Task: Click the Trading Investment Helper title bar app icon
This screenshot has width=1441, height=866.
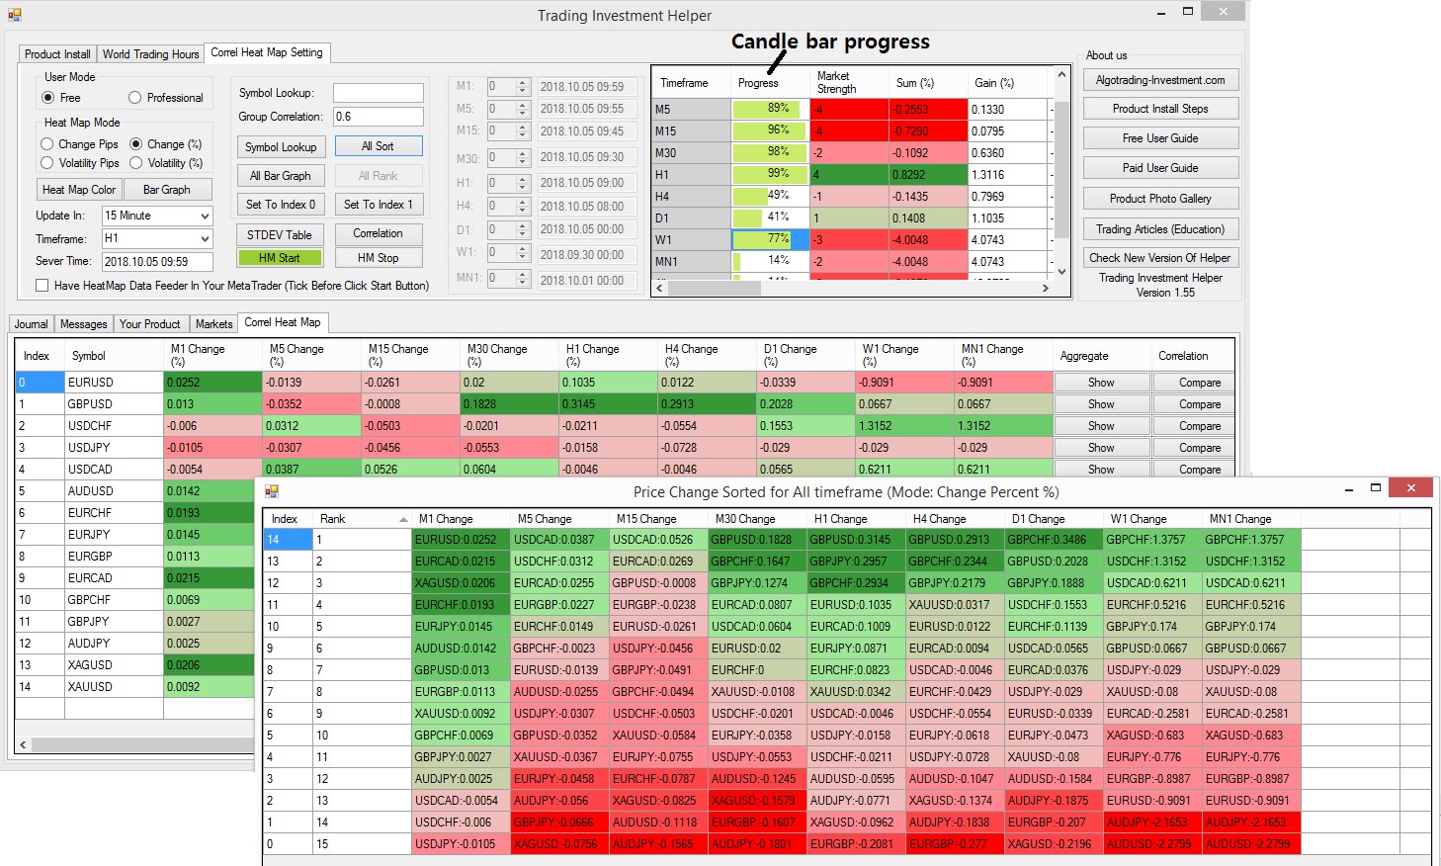Action: pyautogui.click(x=14, y=15)
